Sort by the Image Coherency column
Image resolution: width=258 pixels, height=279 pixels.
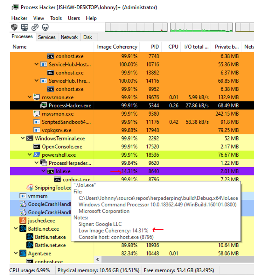click(117, 47)
